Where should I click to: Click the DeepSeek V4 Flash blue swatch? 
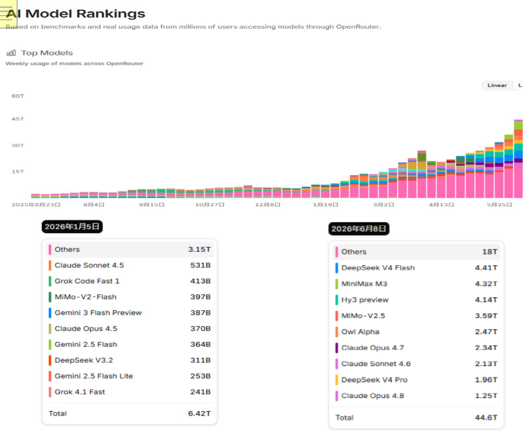click(337, 268)
